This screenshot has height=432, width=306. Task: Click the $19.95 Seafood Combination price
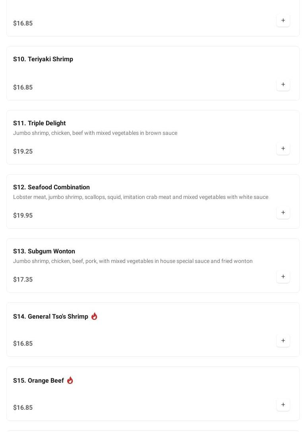(x=23, y=215)
